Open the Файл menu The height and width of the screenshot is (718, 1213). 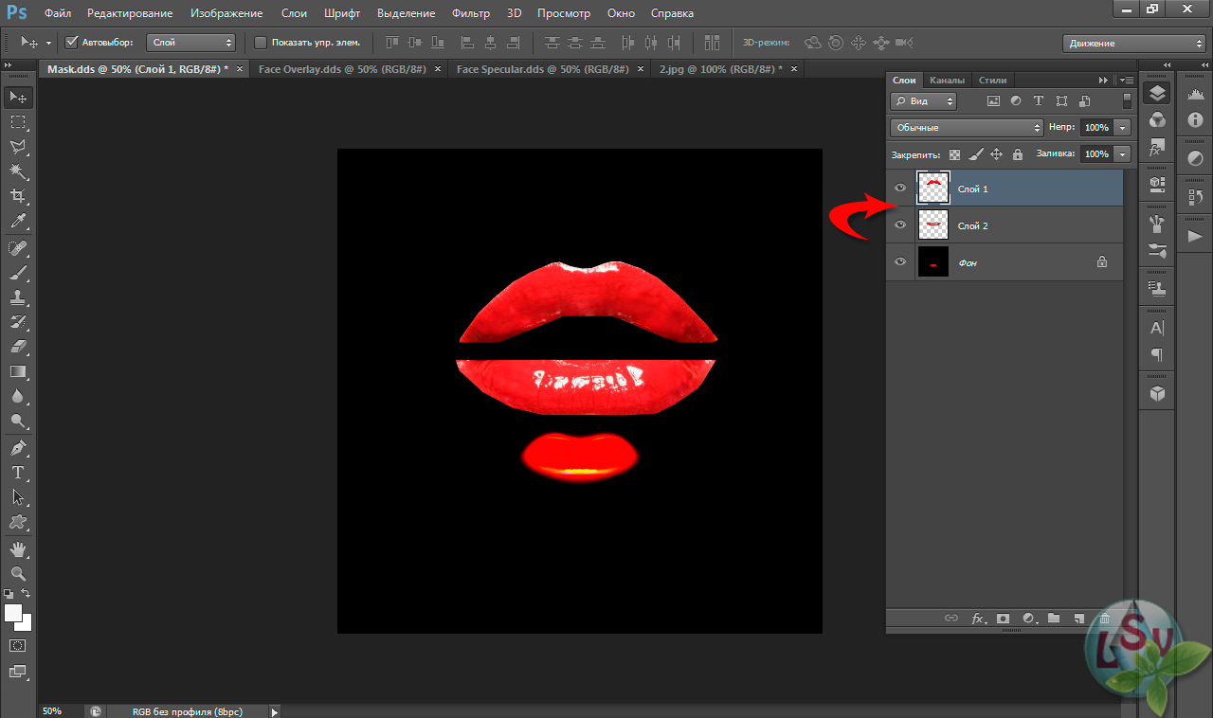[x=57, y=13]
